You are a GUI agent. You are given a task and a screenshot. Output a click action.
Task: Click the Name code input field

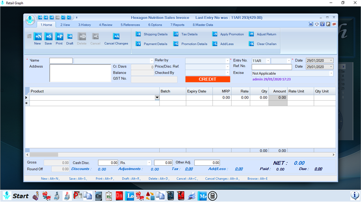[61, 61]
